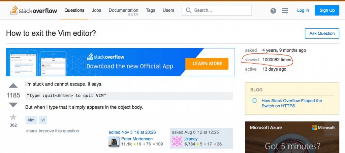Go to the Questions tab
Screen dimensions: 345x153
coord(74,10)
